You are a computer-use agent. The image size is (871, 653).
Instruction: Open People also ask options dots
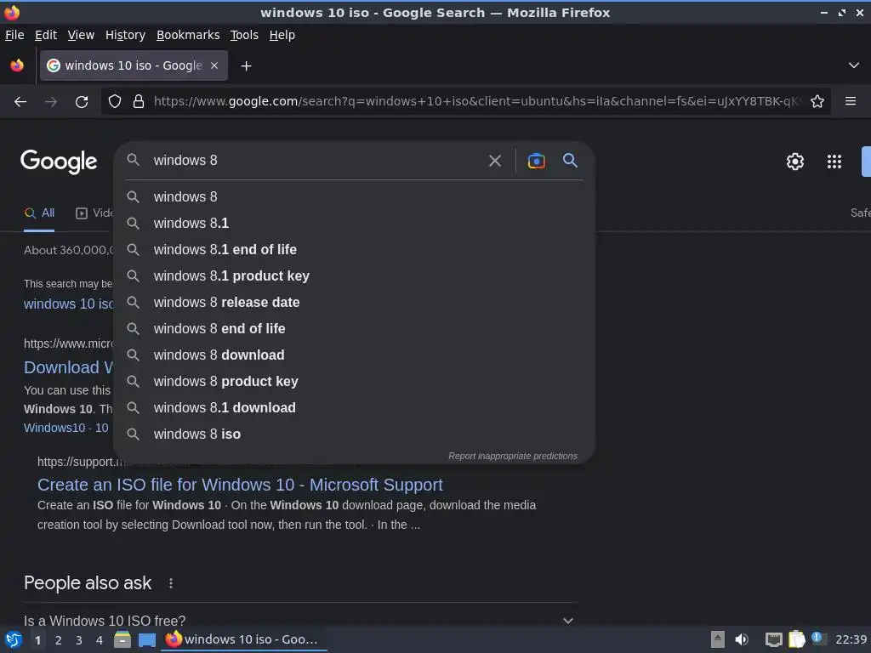[171, 583]
